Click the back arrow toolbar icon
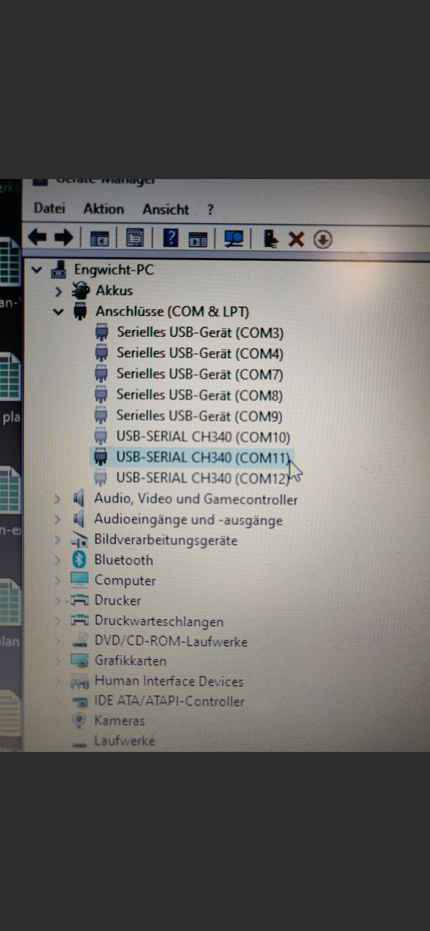 (37, 238)
